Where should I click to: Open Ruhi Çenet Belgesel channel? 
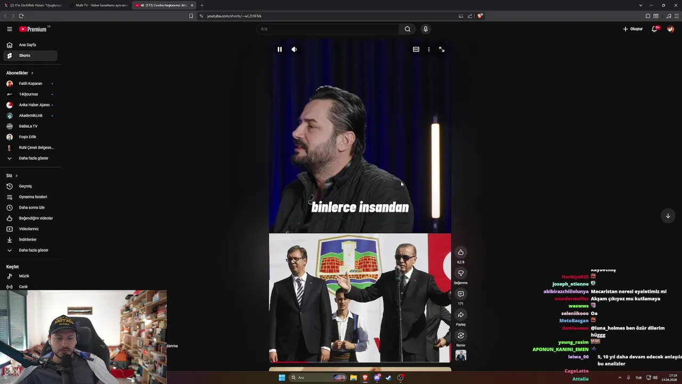pyautogui.click(x=30, y=148)
